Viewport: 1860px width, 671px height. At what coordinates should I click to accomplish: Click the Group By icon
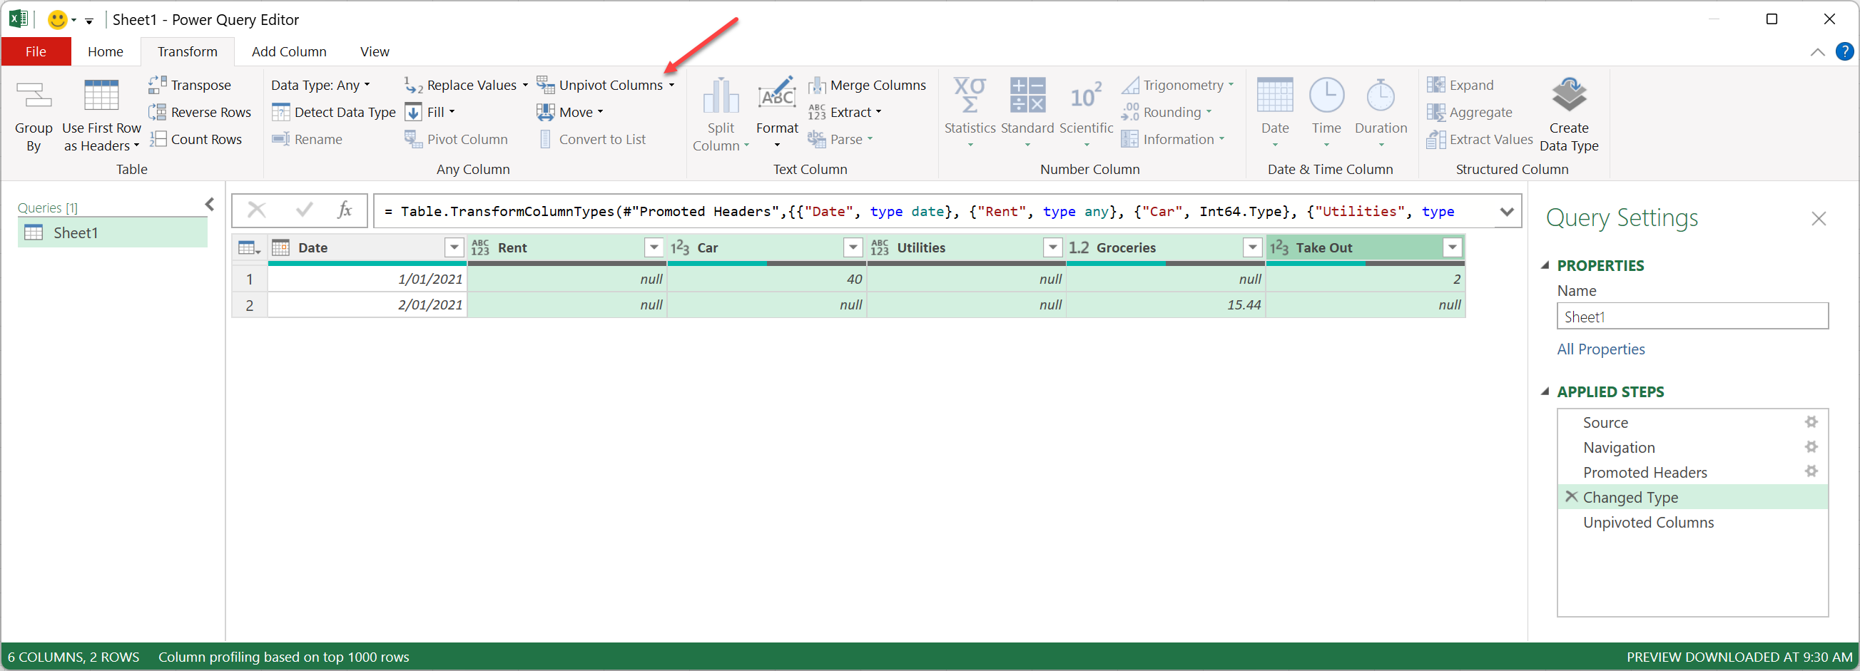[x=34, y=96]
